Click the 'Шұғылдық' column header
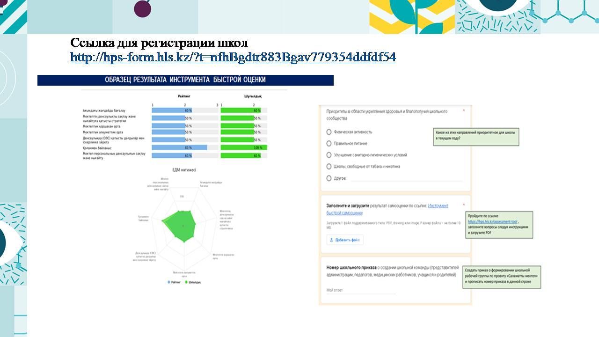This screenshot has width=599, height=337. [253, 96]
